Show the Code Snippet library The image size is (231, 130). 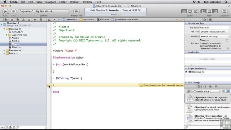pos(205,87)
